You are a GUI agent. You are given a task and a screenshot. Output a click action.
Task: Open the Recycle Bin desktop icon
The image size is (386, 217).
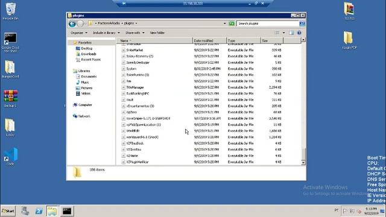10,11
